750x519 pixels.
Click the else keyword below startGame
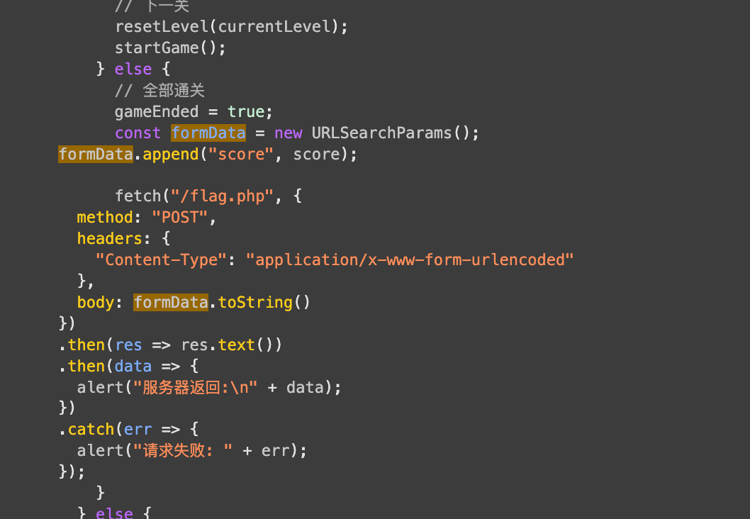point(133,69)
